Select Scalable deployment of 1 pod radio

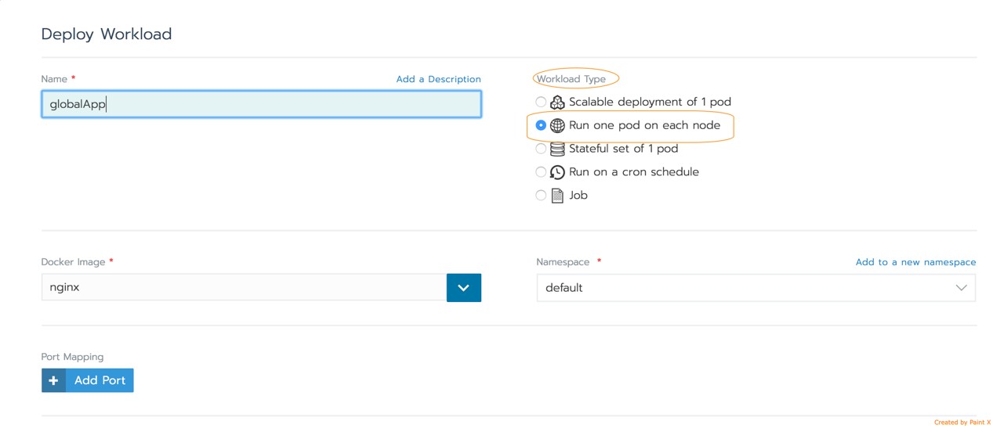point(541,102)
